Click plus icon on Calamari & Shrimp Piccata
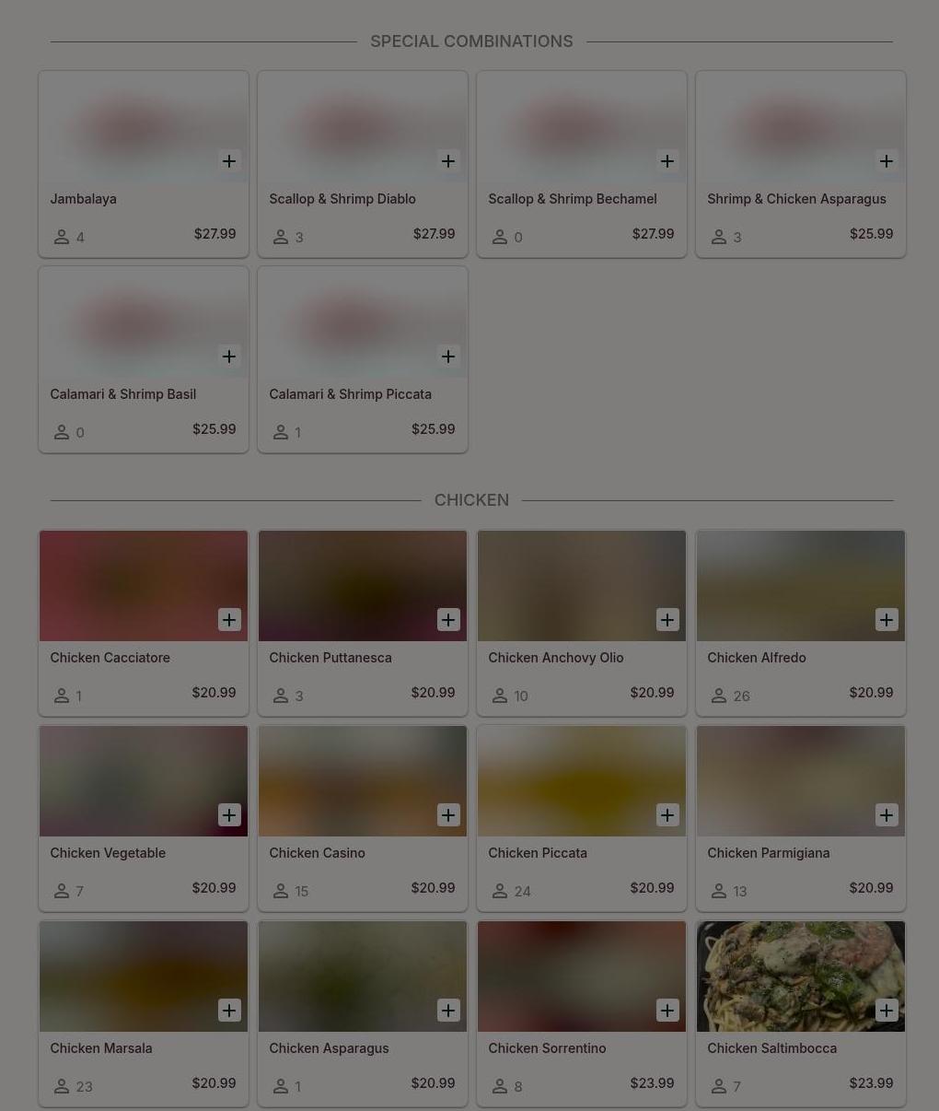This screenshot has width=939, height=1111. pos(448,357)
